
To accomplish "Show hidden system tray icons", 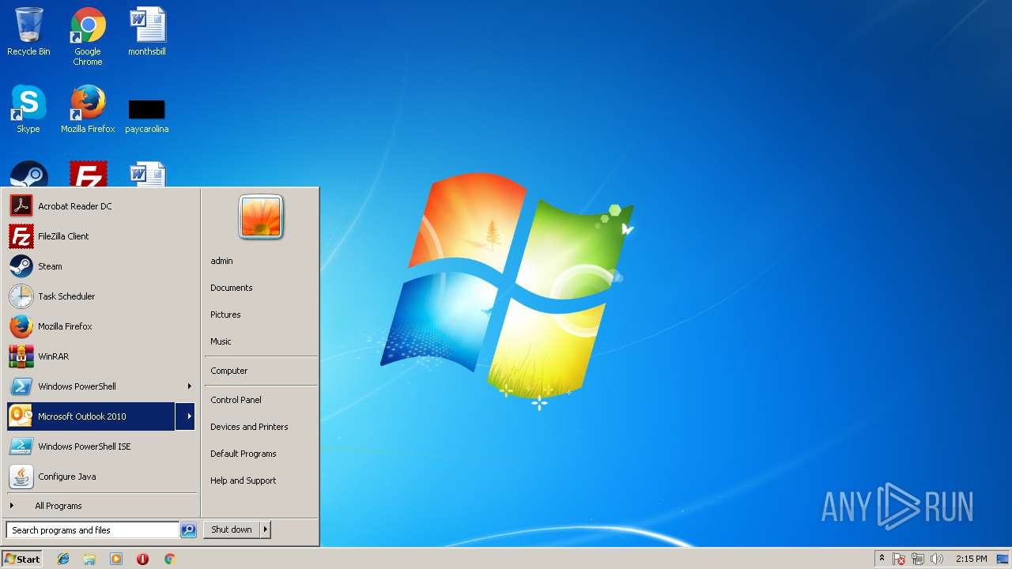I will coord(882,559).
